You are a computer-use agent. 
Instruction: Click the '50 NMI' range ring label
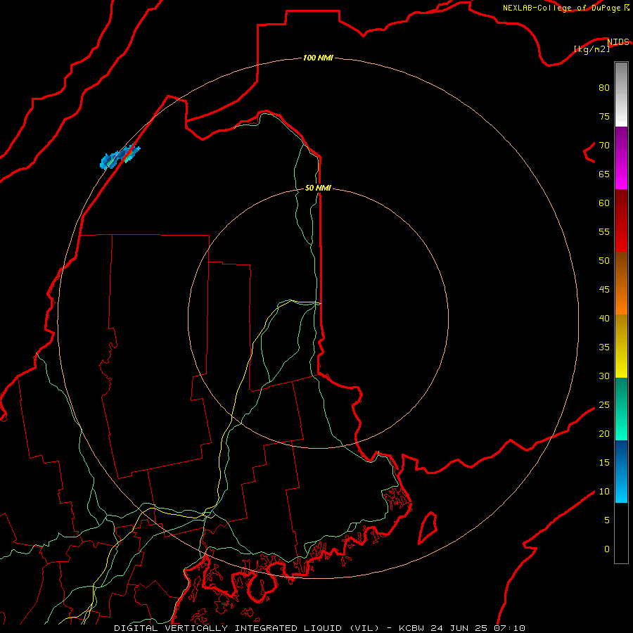pyautogui.click(x=318, y=188)
